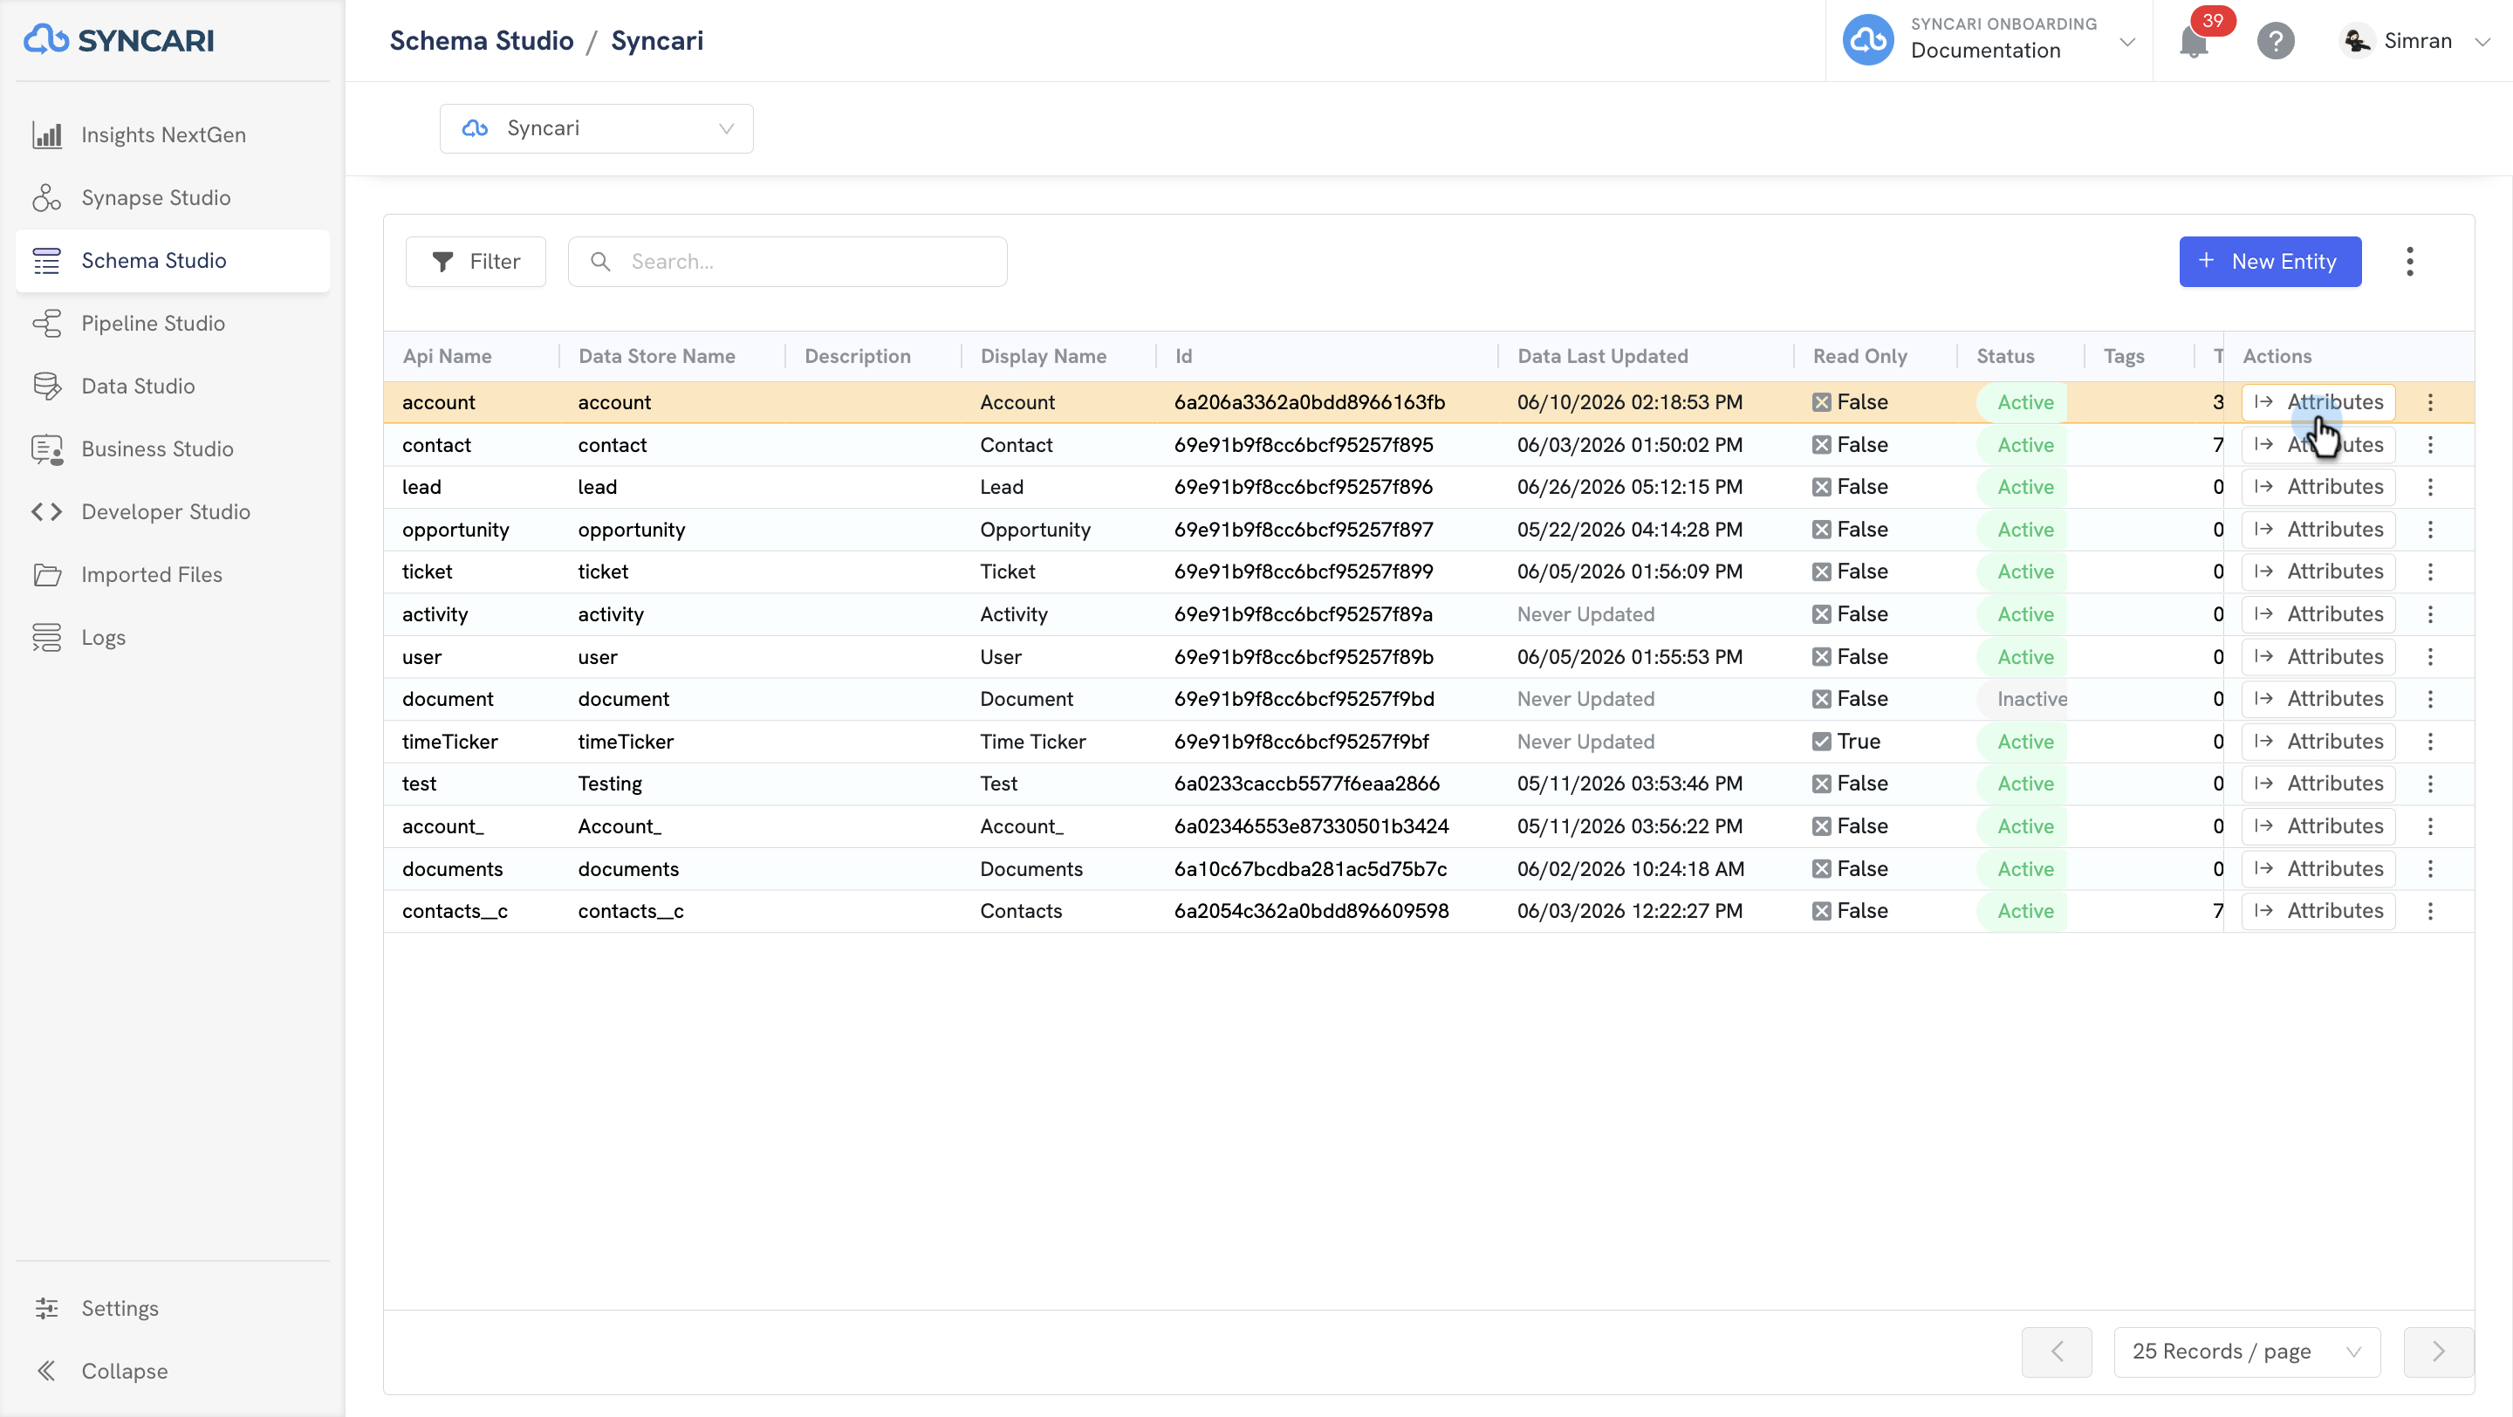Click the Synapse Studio sidebar icon
This screenshot has width=2513, height=1417.
click(47, 198)
